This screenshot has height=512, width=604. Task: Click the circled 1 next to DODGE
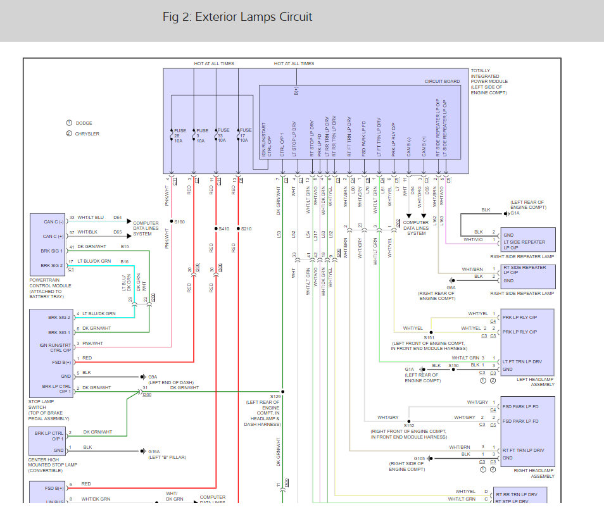(x=70, y=123)
